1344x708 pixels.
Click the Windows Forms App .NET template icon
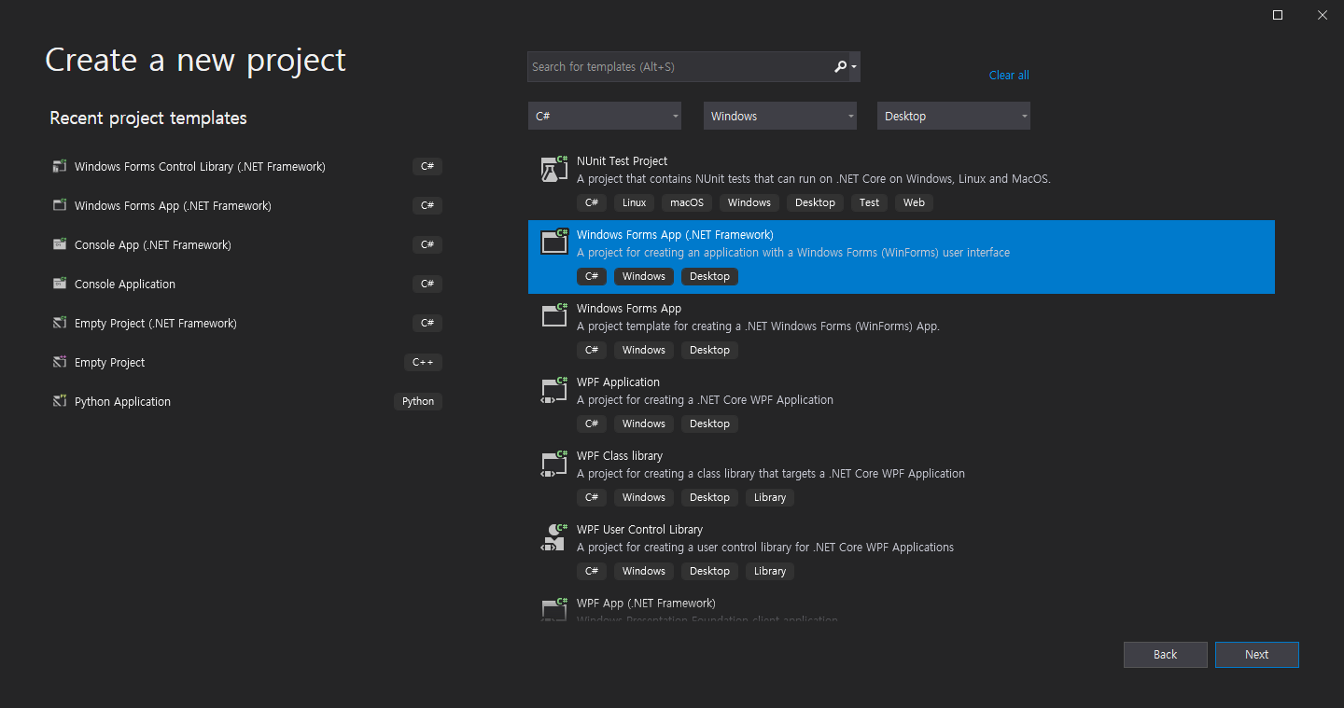tap(555, 316)
